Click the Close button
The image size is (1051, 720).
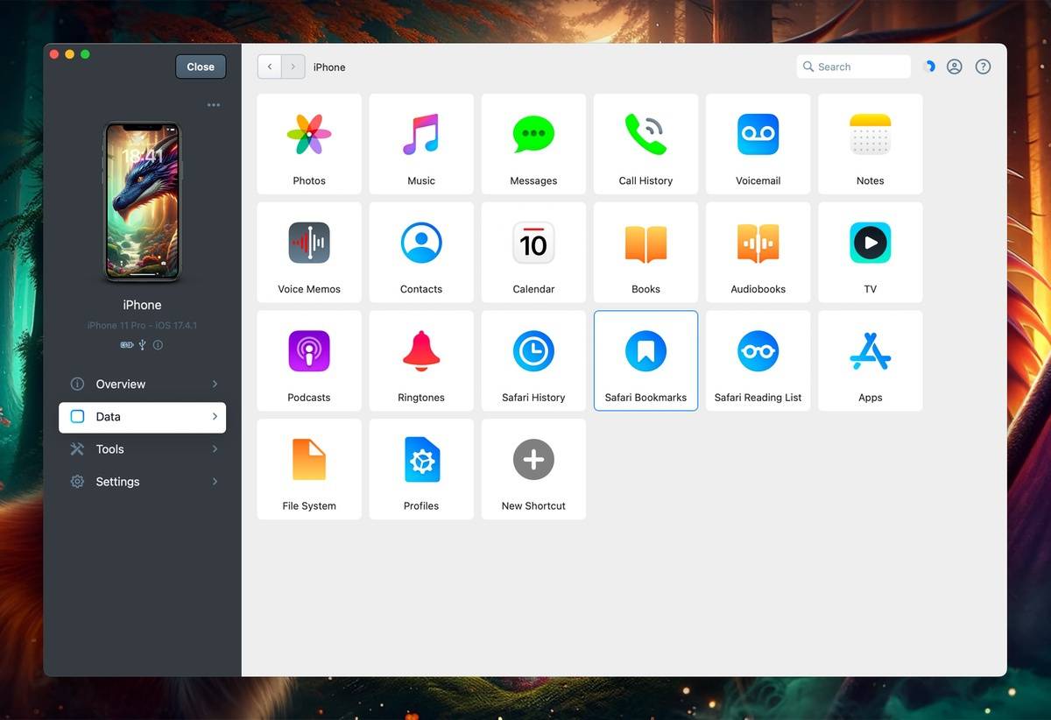pos(201,67)
